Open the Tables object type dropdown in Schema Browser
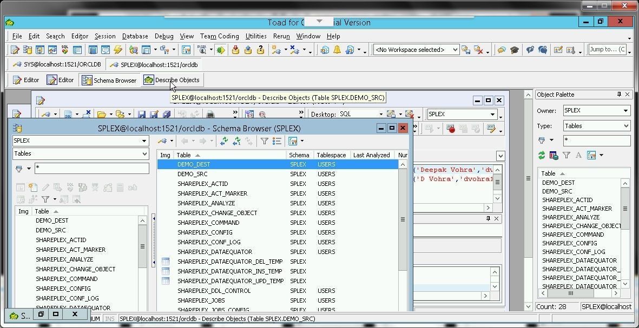Viewport: 639px width, 328px height. (144, 154)
